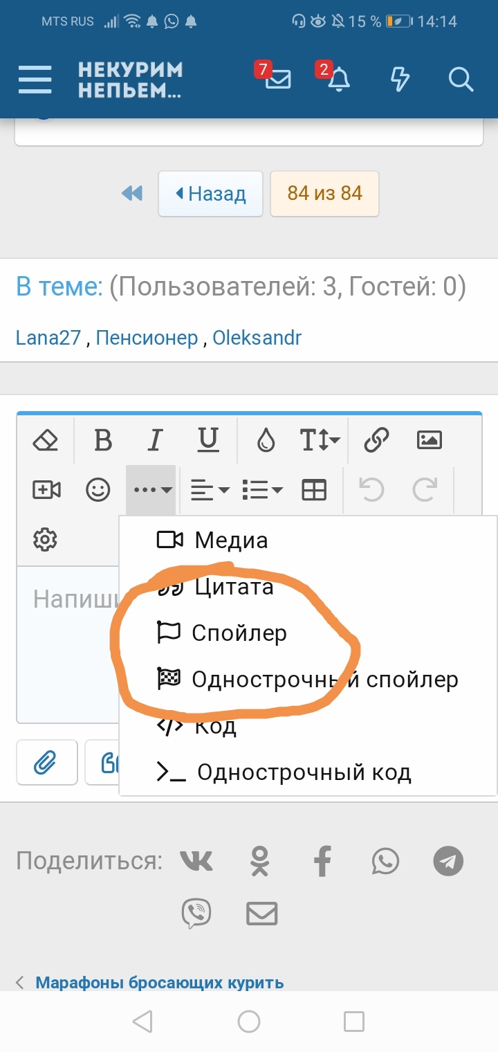Expand the list type dropdown
The image size is (498, 1052).
coord(262,490)
